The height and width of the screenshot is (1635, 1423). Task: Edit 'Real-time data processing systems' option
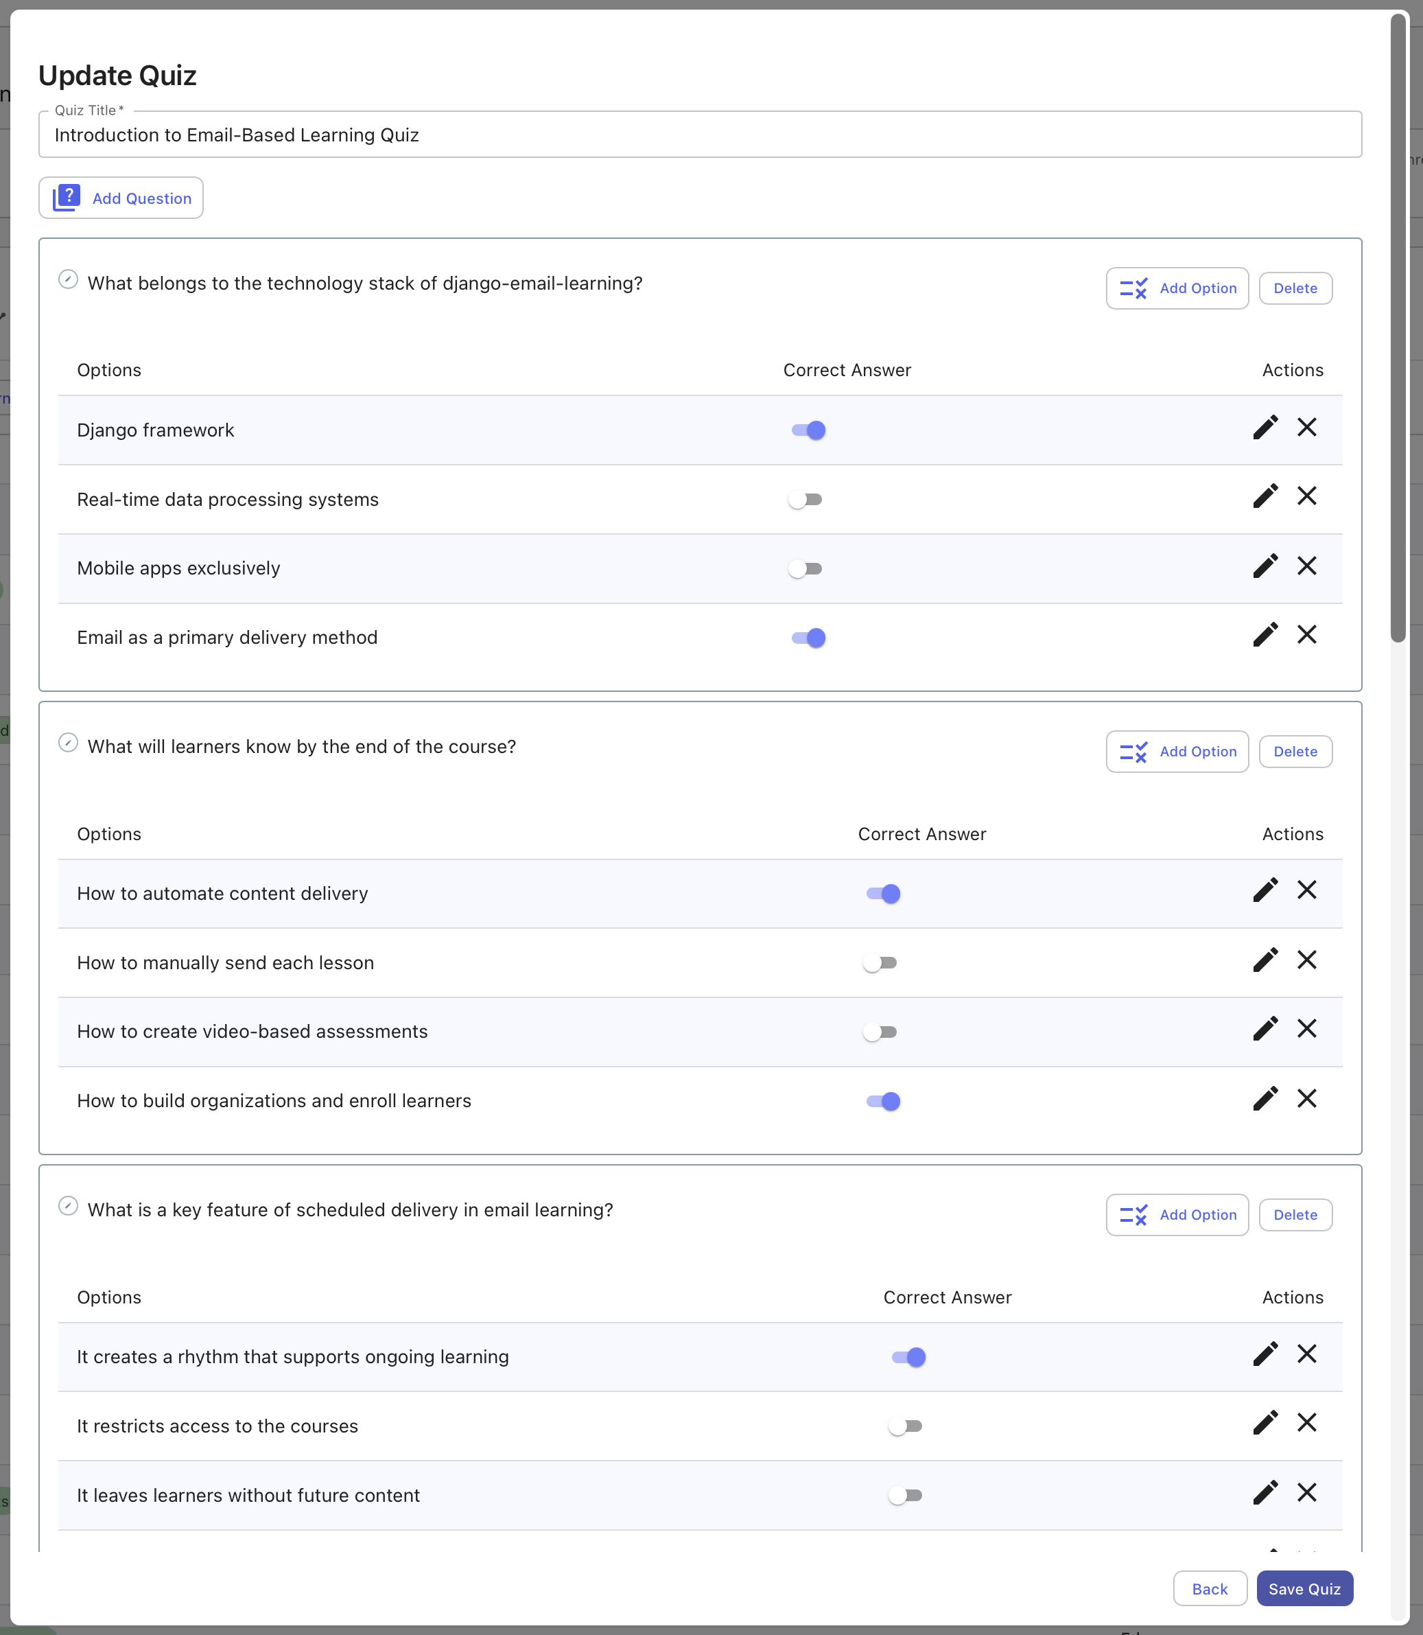point(1265,496)
